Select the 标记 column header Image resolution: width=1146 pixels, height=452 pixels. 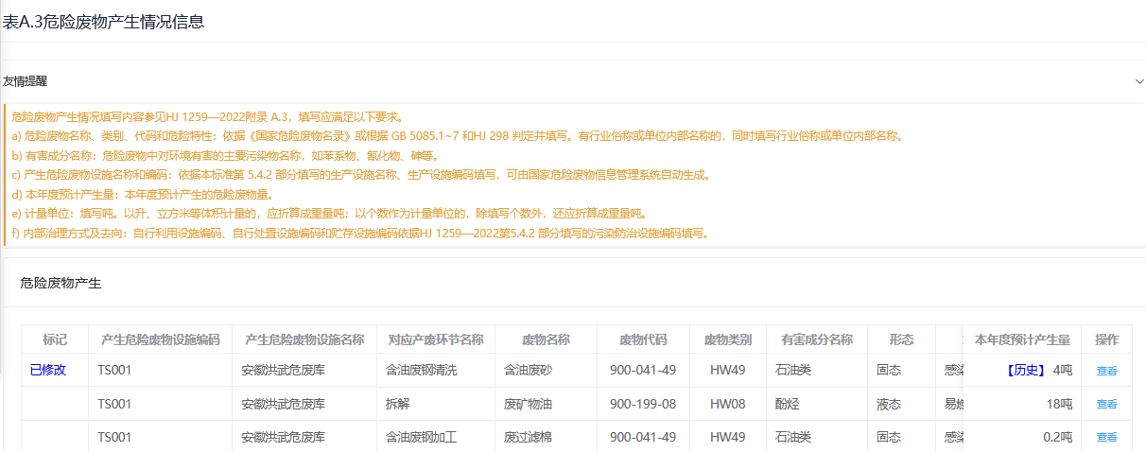55,339
